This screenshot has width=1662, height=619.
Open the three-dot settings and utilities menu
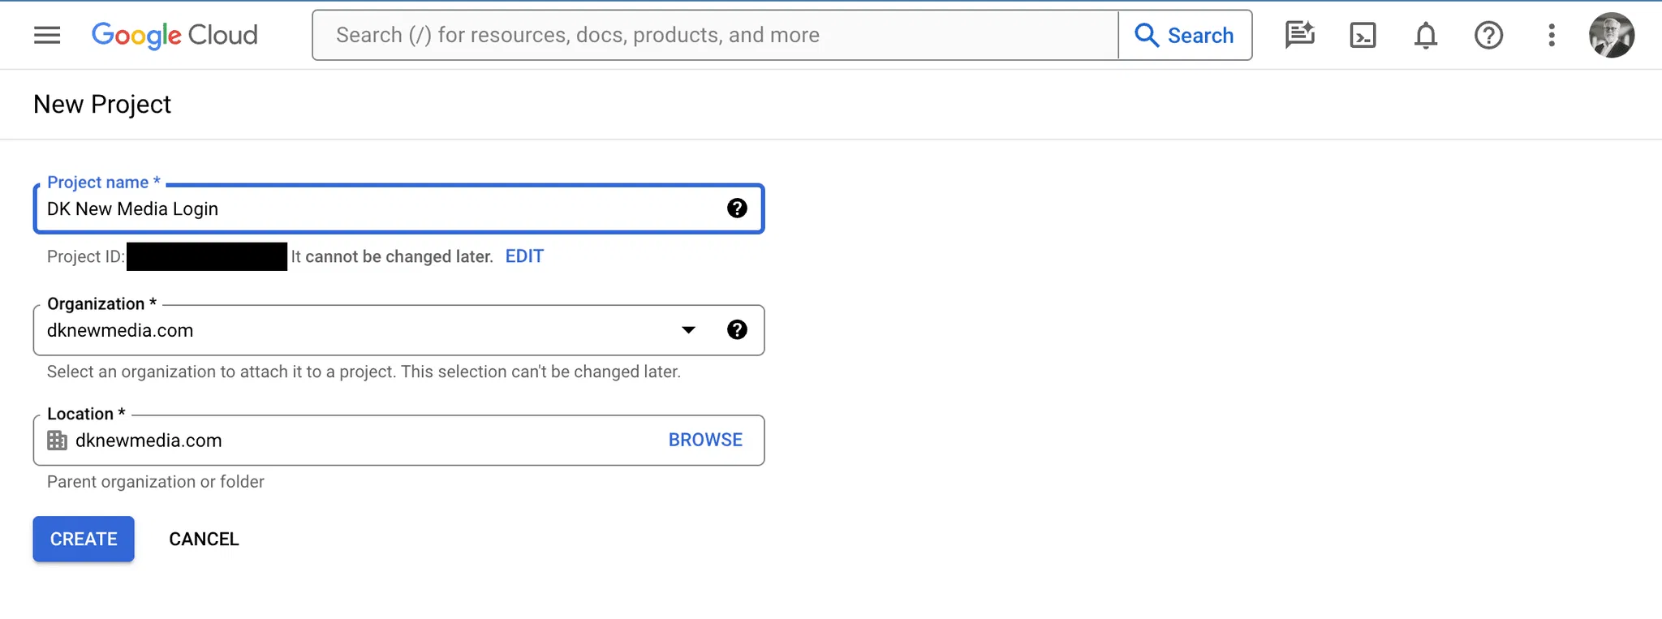pyautogui.click(x=1551, y=35)
